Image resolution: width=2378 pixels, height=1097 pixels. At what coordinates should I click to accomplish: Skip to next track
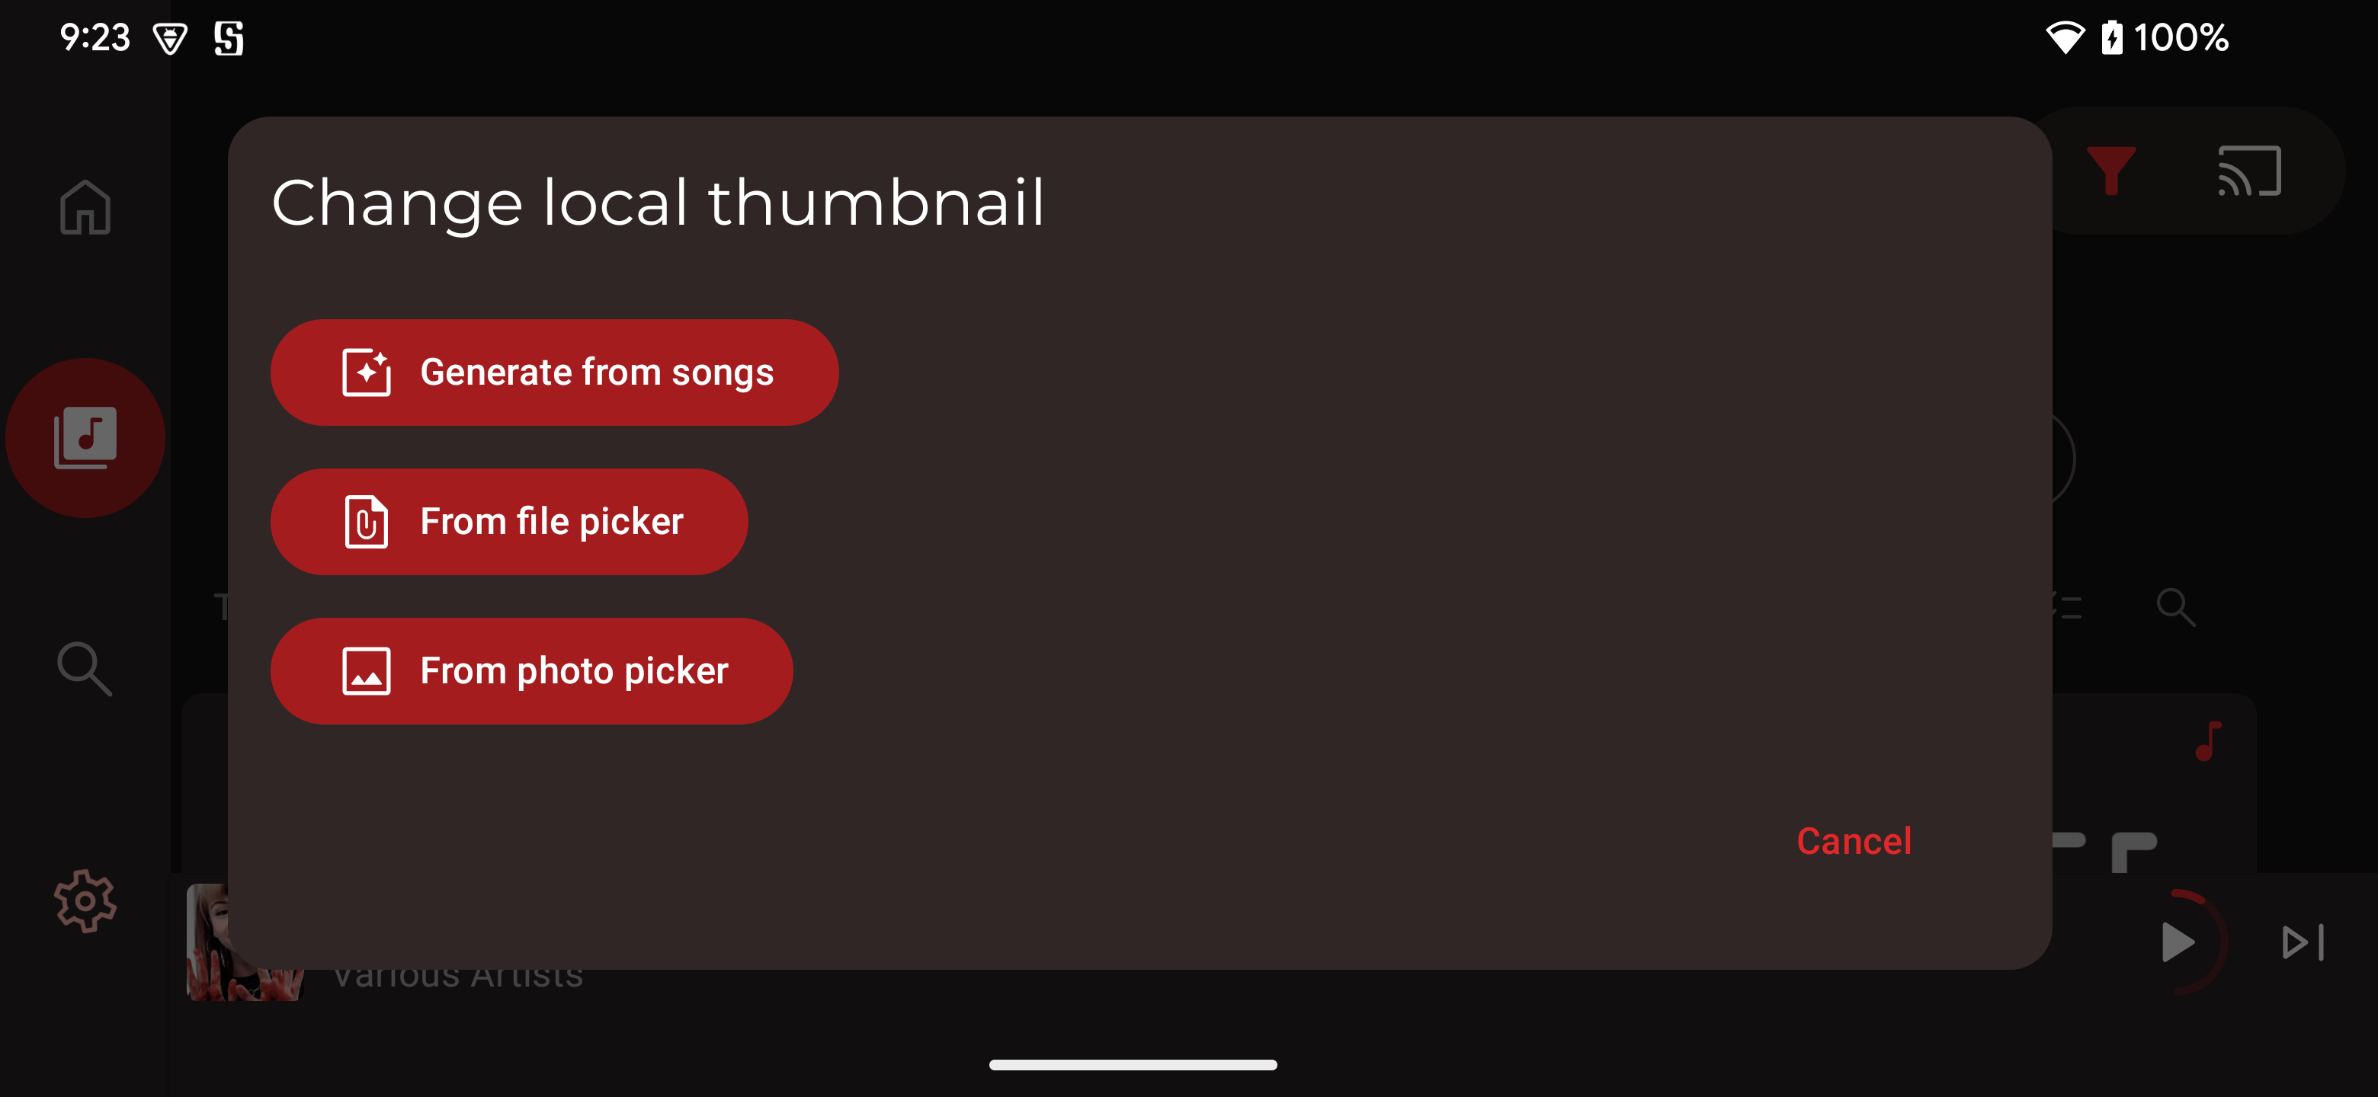point(2303,942)
